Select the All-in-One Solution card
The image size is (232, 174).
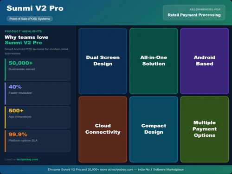pyautogui.click(x=154, y=61)
